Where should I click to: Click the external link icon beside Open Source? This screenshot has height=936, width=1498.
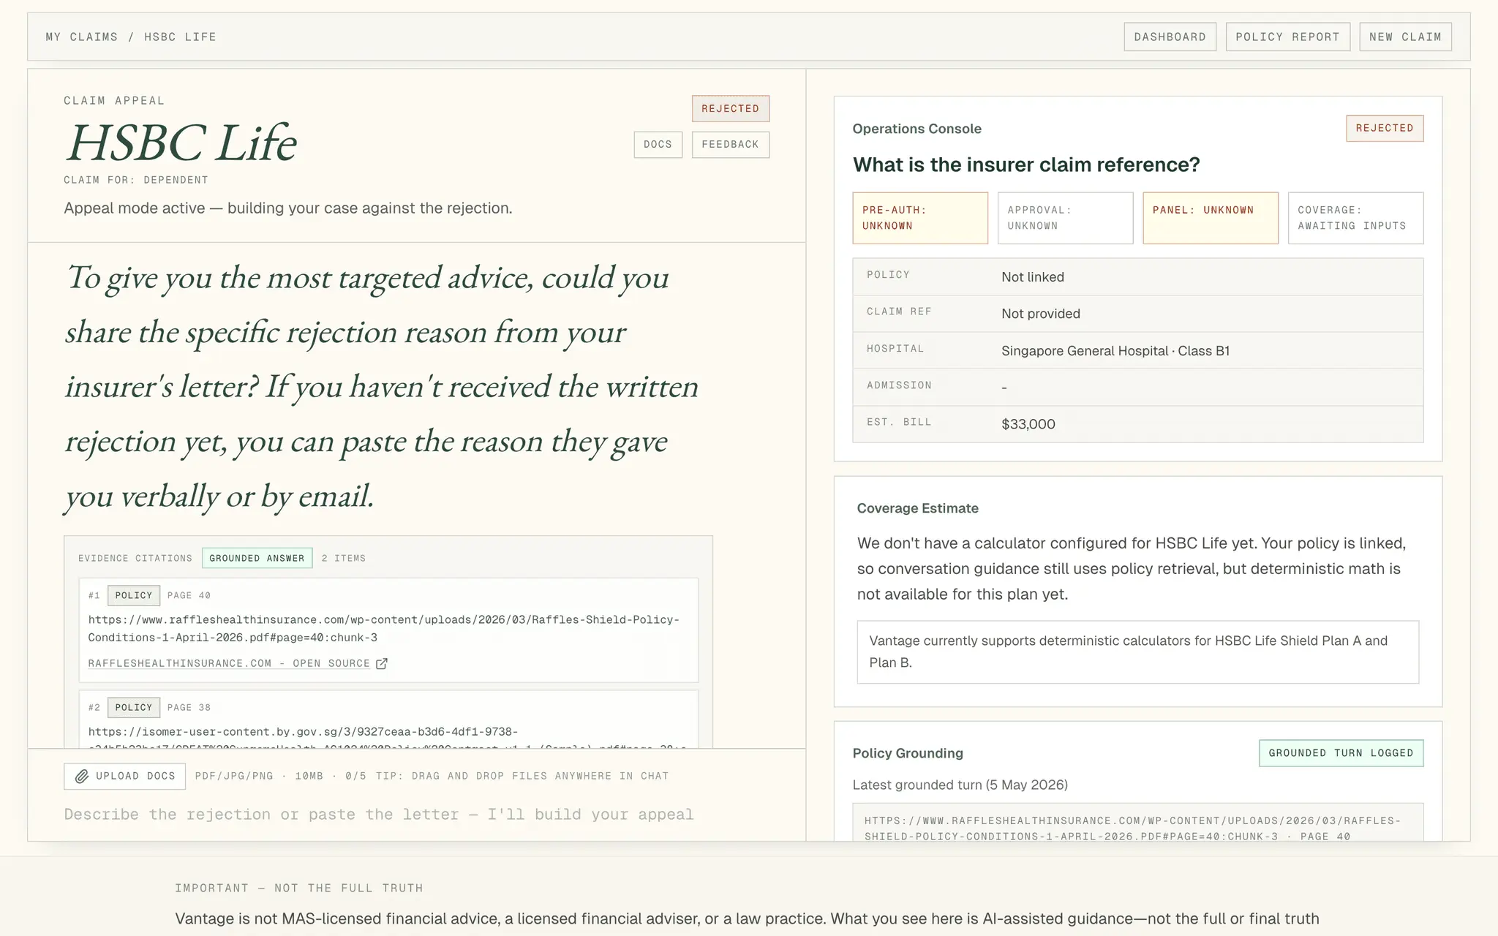(x=381, y=663)
